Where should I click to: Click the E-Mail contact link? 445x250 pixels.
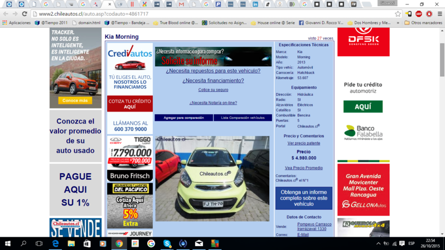point(303,235)
